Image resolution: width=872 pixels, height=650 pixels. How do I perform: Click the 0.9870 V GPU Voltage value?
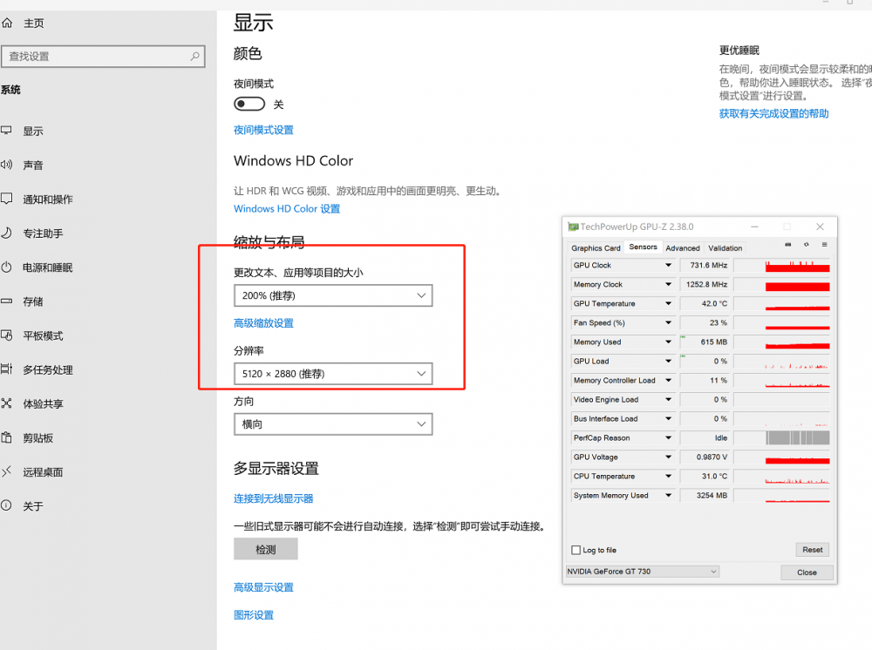705,457
